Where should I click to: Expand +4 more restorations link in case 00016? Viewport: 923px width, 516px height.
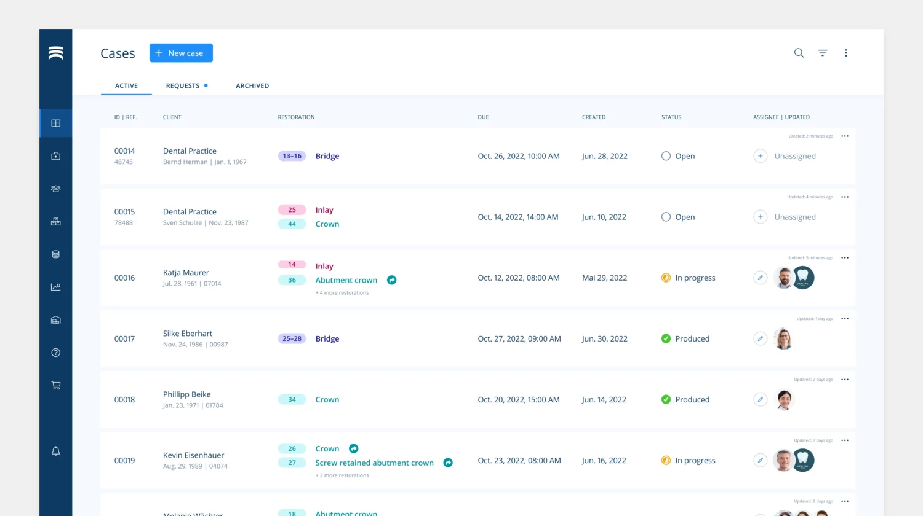[342, 293]
